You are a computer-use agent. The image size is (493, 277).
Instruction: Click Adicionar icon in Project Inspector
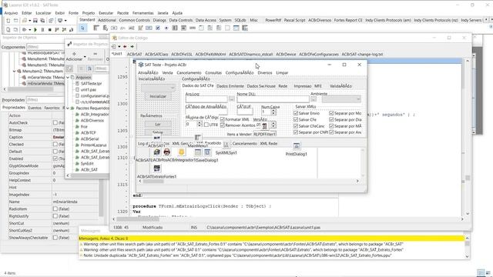[74, 54]
